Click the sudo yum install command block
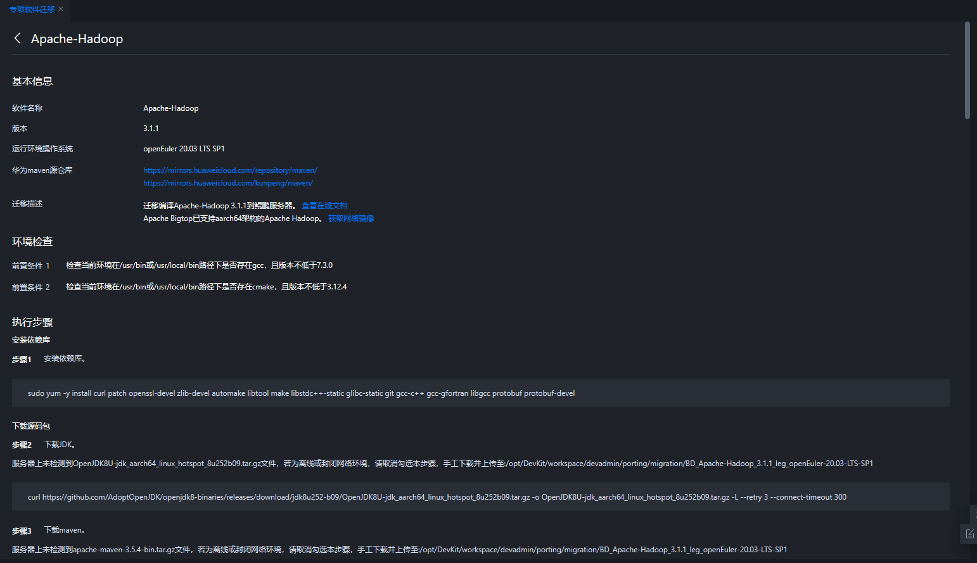The height and width of the screenshot is (563, 977). (480, 393)
